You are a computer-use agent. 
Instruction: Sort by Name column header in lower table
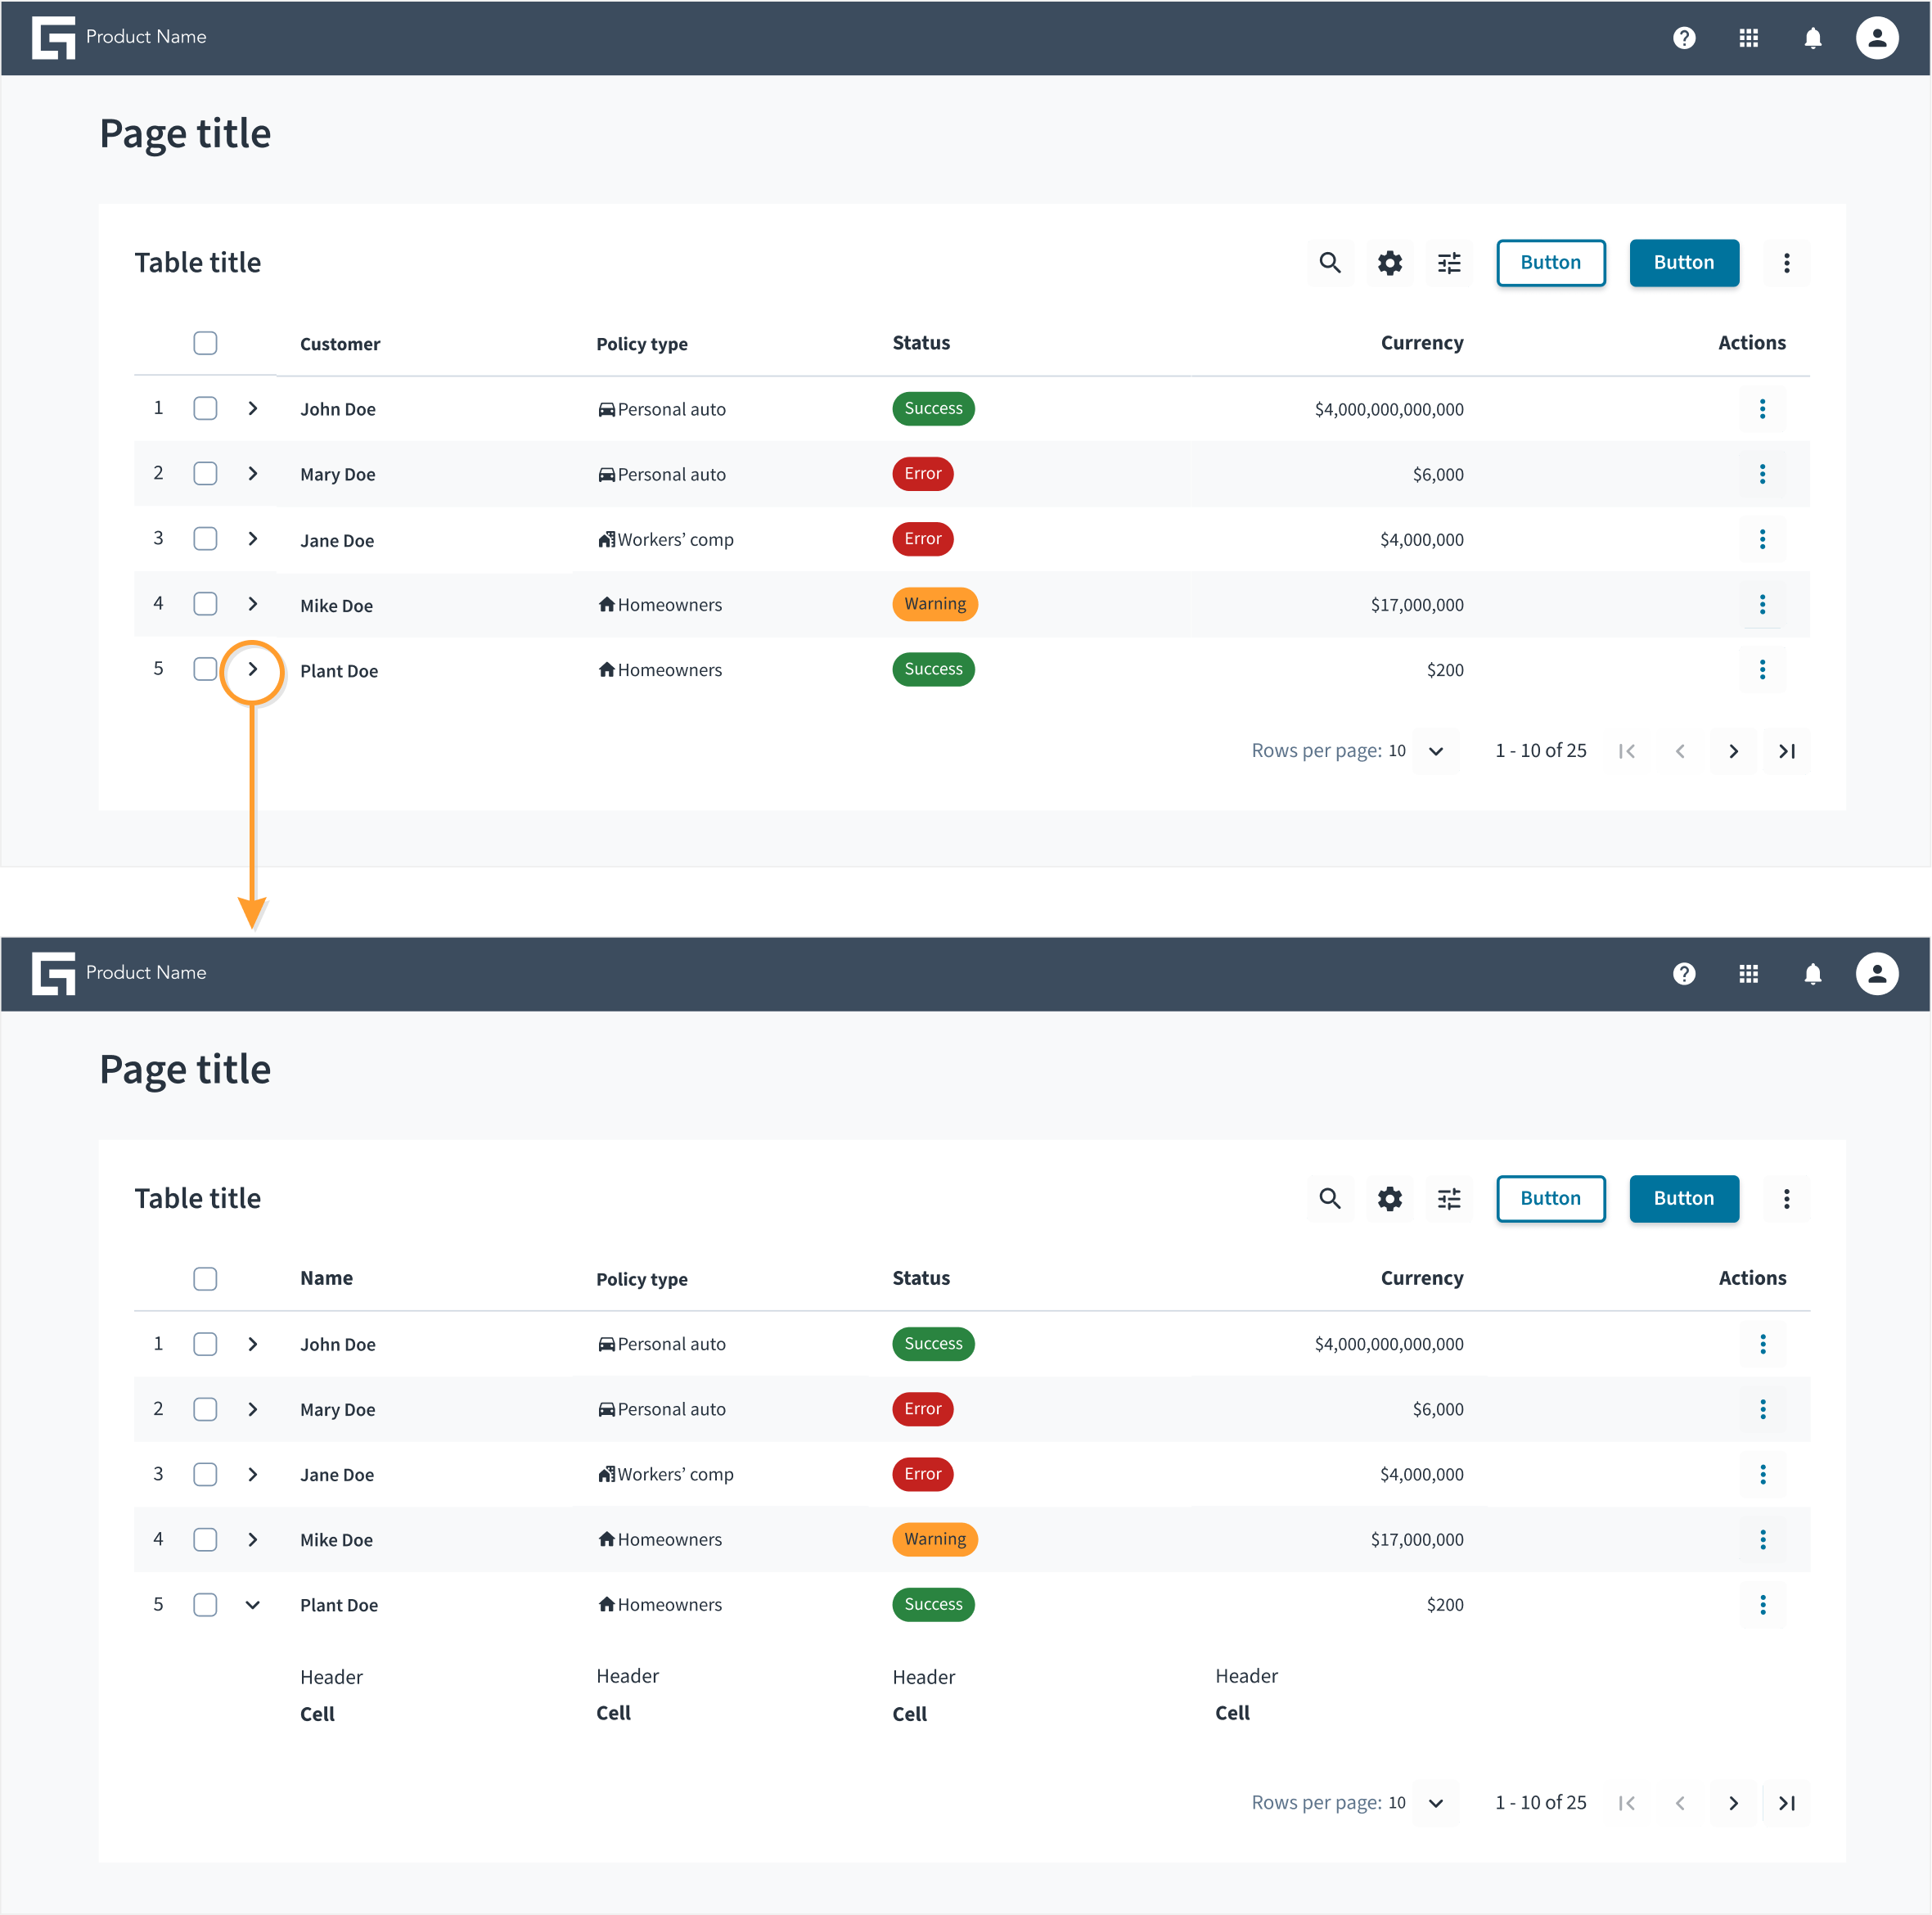(x=326, y=1278)
